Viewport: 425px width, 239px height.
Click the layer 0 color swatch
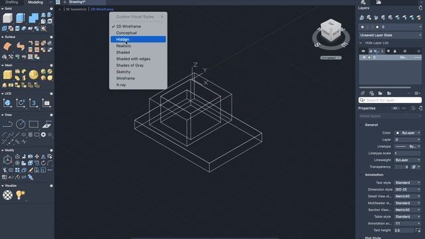(x=369, y=58)
